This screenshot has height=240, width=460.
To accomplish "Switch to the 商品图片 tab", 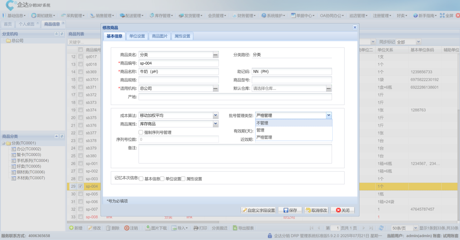I will tap(160, 37).
